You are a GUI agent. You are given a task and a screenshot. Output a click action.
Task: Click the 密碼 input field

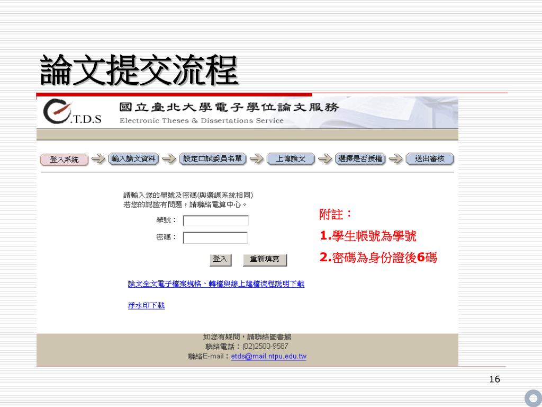pyautogui.click(x=215, y=238)
